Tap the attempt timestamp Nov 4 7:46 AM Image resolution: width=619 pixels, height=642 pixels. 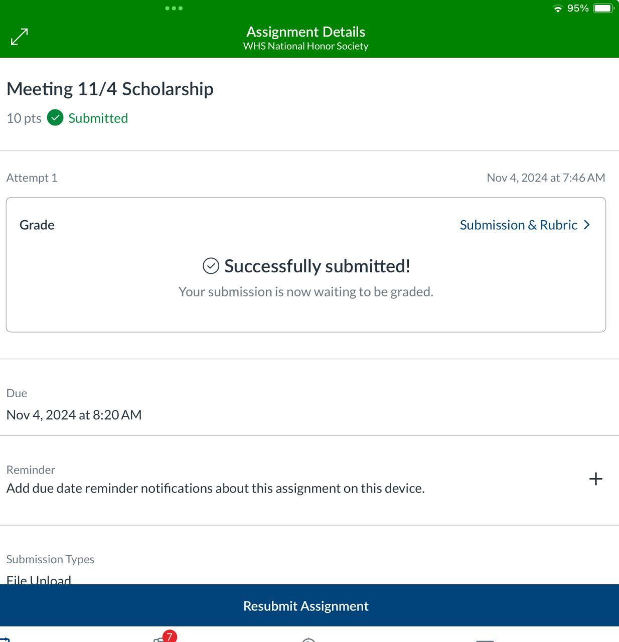pyautogui.click(x=546, y=178)
